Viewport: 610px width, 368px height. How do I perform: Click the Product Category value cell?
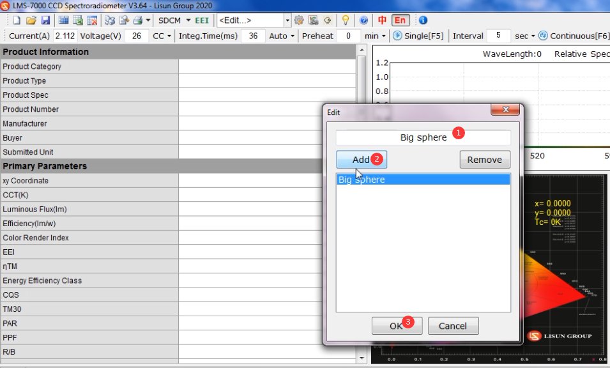coord(267,66)
